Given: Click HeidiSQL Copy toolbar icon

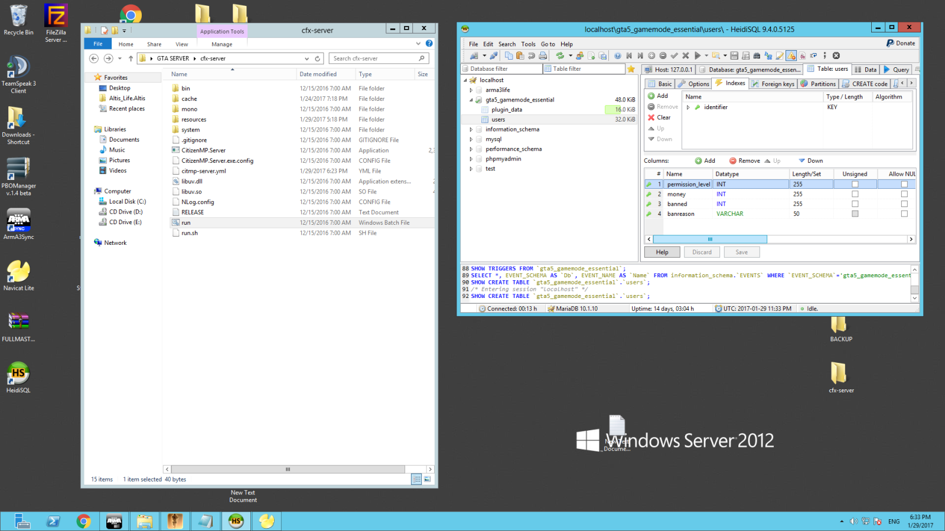Looking at the screenshot, I should click(x=509, y=55).
